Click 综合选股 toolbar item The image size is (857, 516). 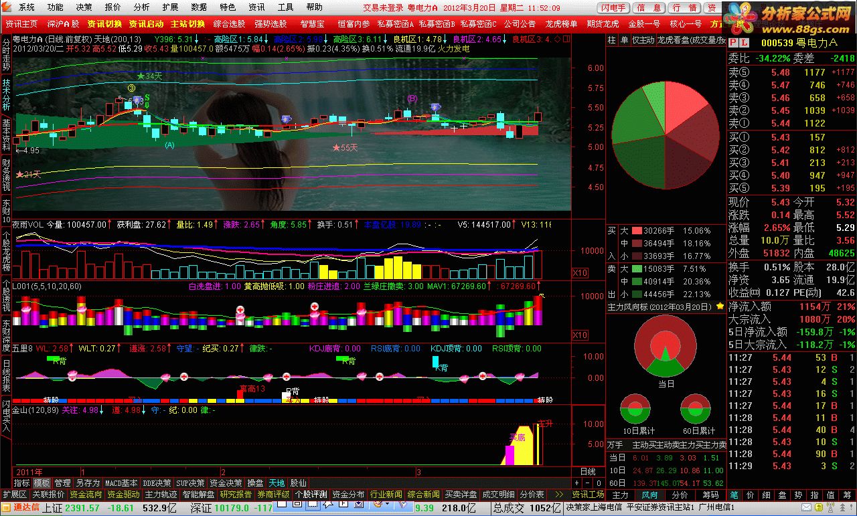pyautogui.click(x=230, y=23)
